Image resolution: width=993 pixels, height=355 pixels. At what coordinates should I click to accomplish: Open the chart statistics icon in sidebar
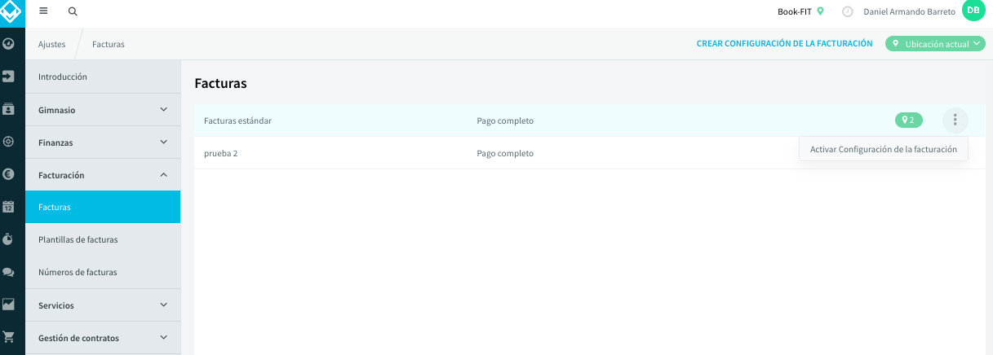pyautogui.click(x=9, y=305)
